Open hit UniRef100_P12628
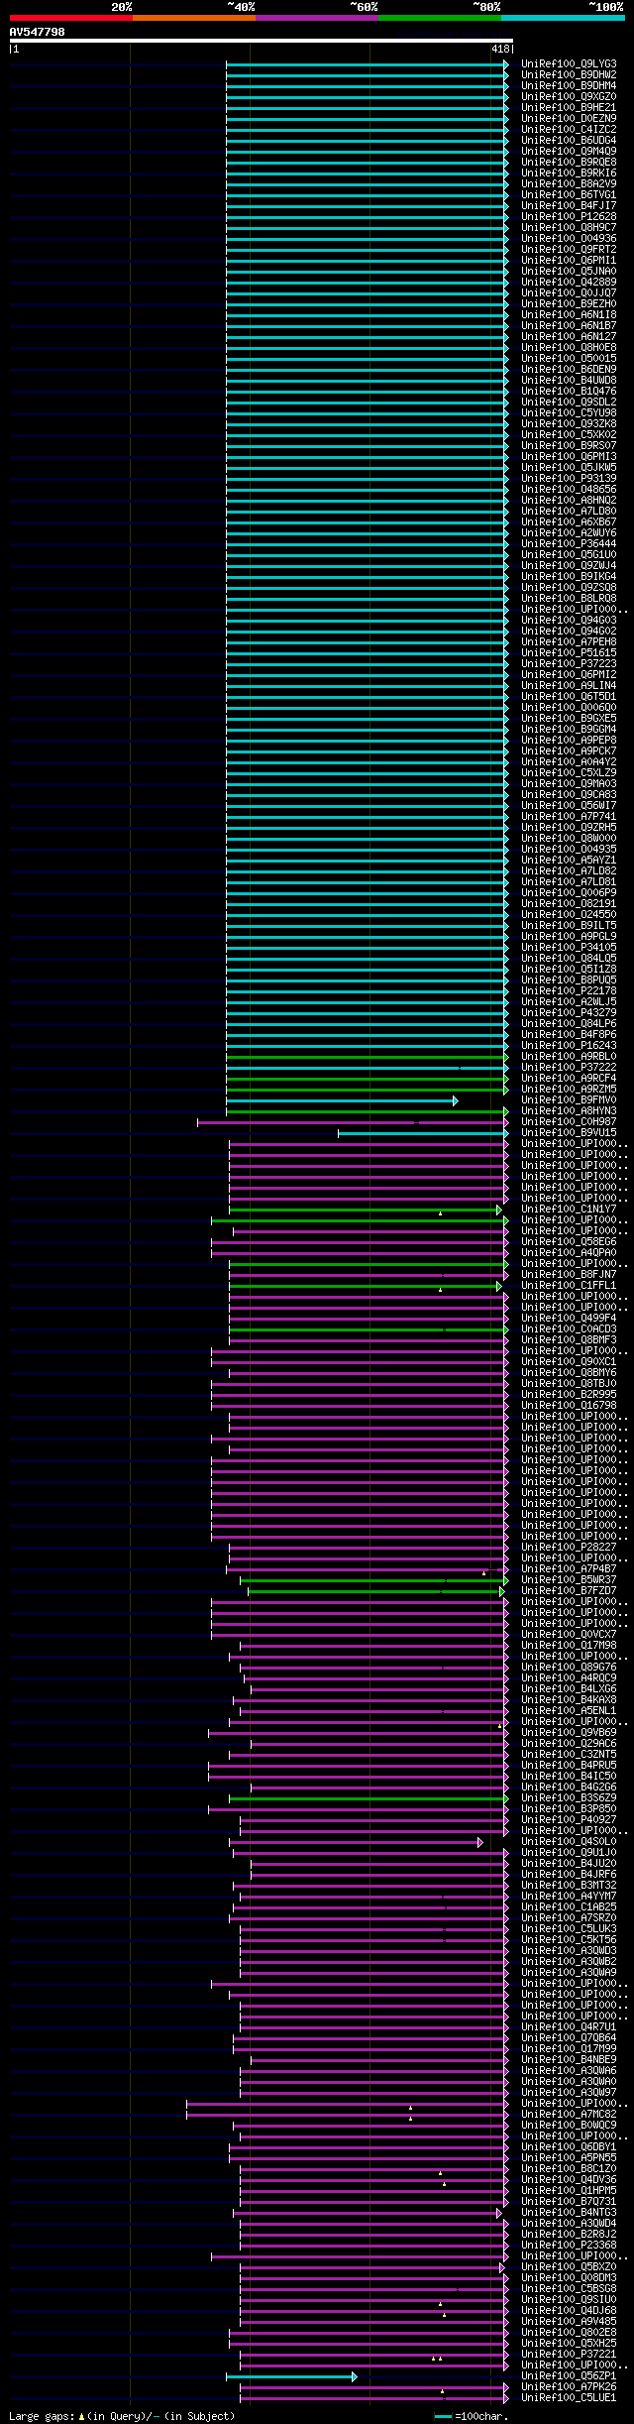Screen dimensions: 634x2424 pyautogui.click(x=569, y=217)
